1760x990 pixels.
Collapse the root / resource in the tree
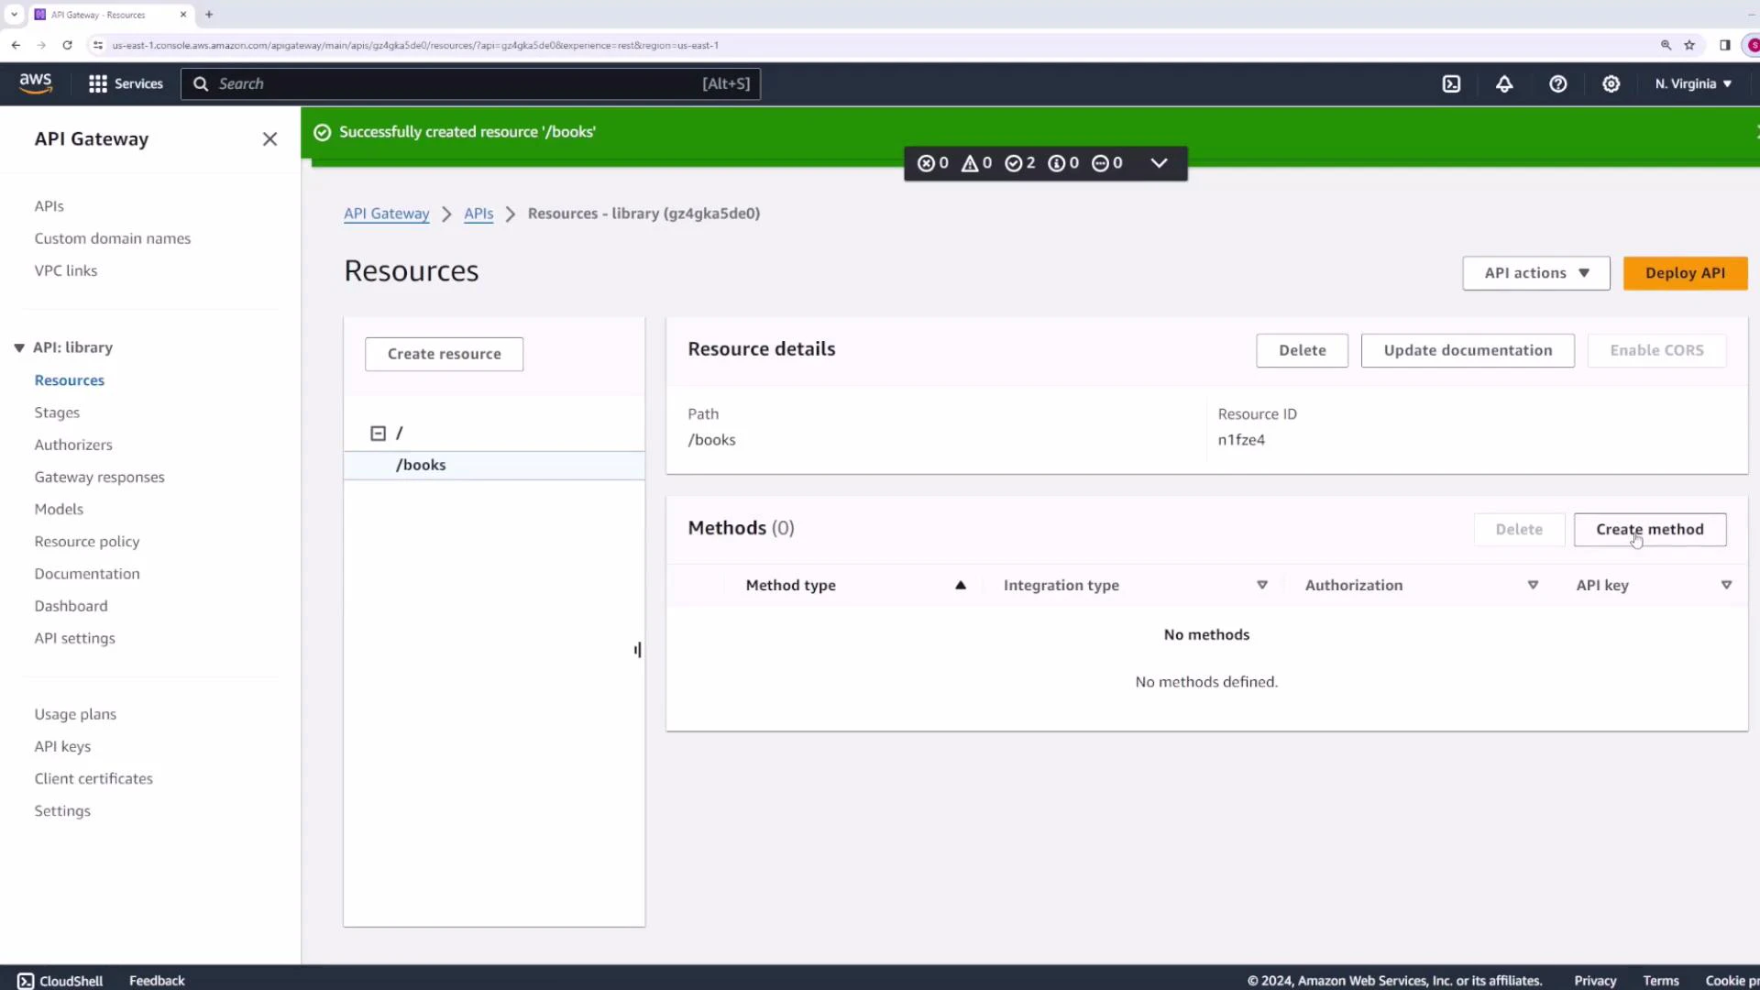tap(378, 433)
